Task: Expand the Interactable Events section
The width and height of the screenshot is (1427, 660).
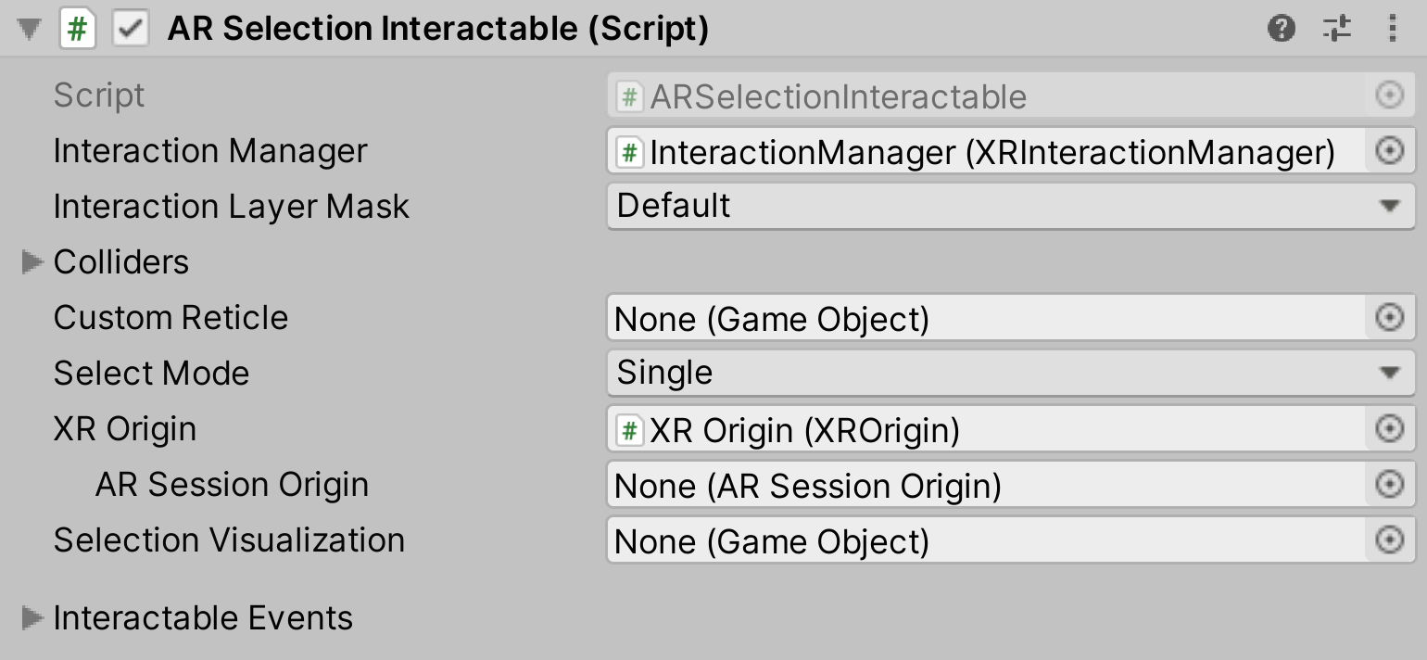Action: tap(31, 617)
